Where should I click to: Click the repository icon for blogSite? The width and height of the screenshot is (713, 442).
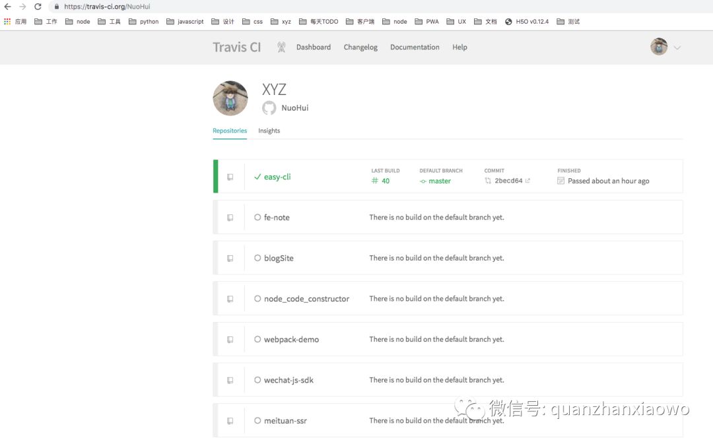(230, 258)
